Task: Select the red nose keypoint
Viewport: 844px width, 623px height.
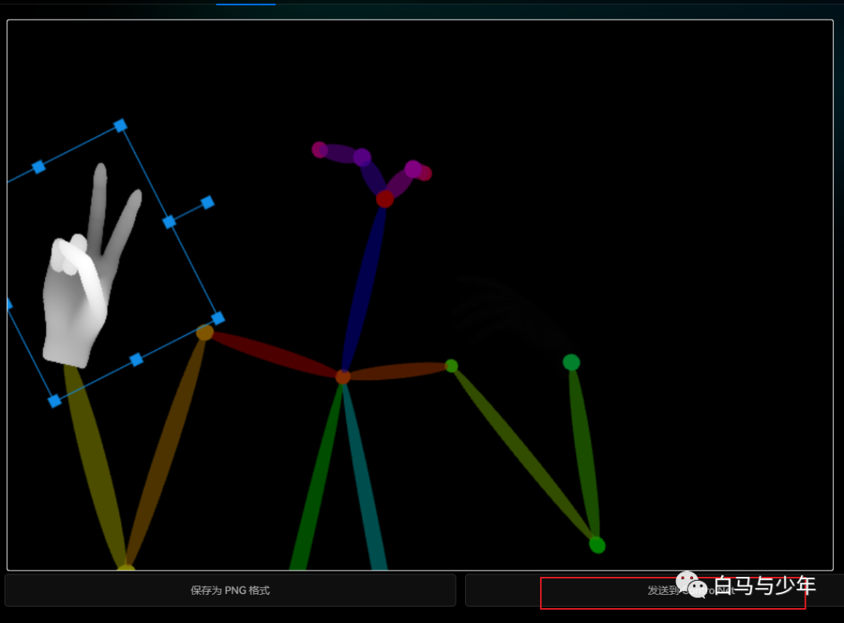Action: 384,199
